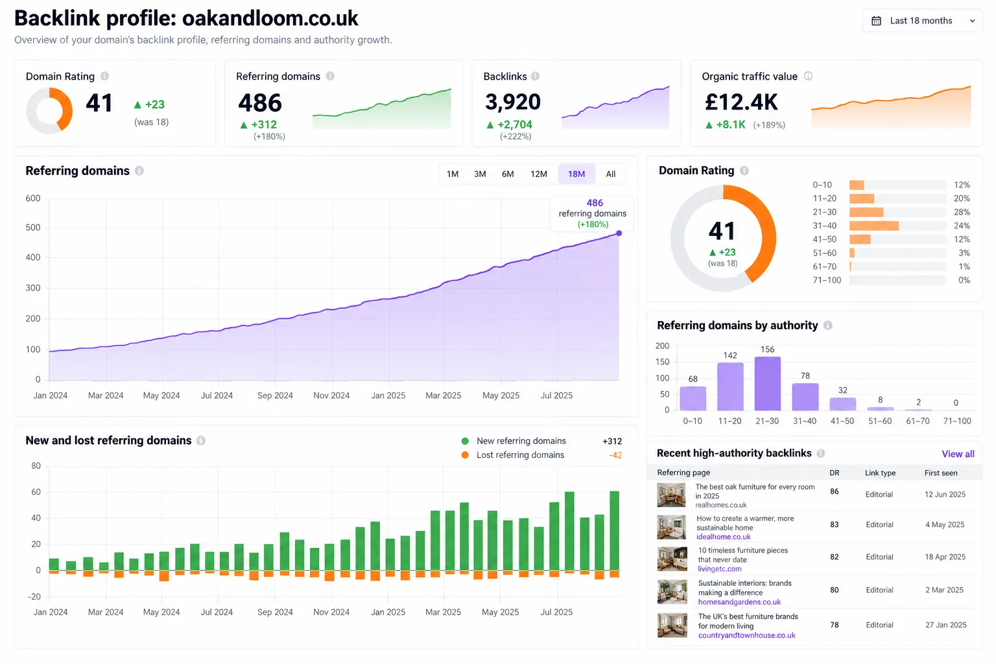
Task: Open the countryandtownhouse.co.uk link
Action: tap(747, 635)
